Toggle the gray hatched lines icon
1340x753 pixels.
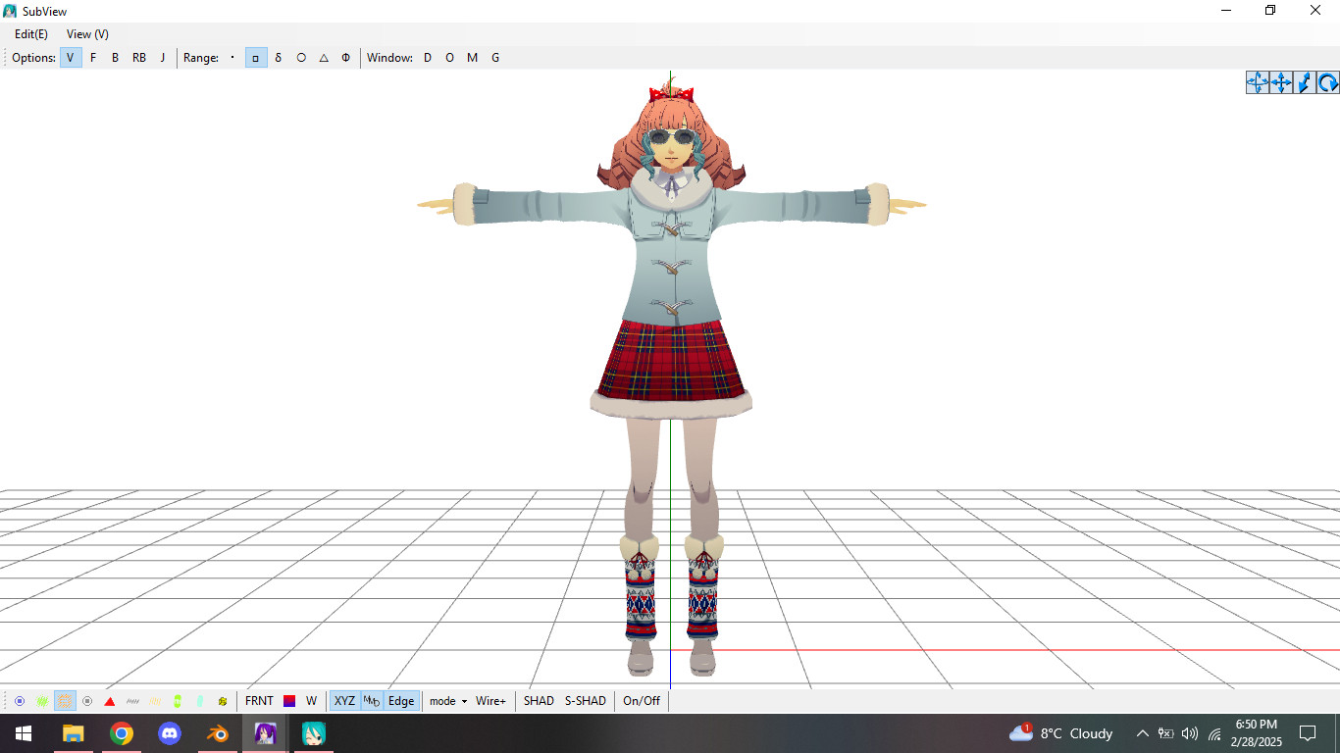(132, 701)
